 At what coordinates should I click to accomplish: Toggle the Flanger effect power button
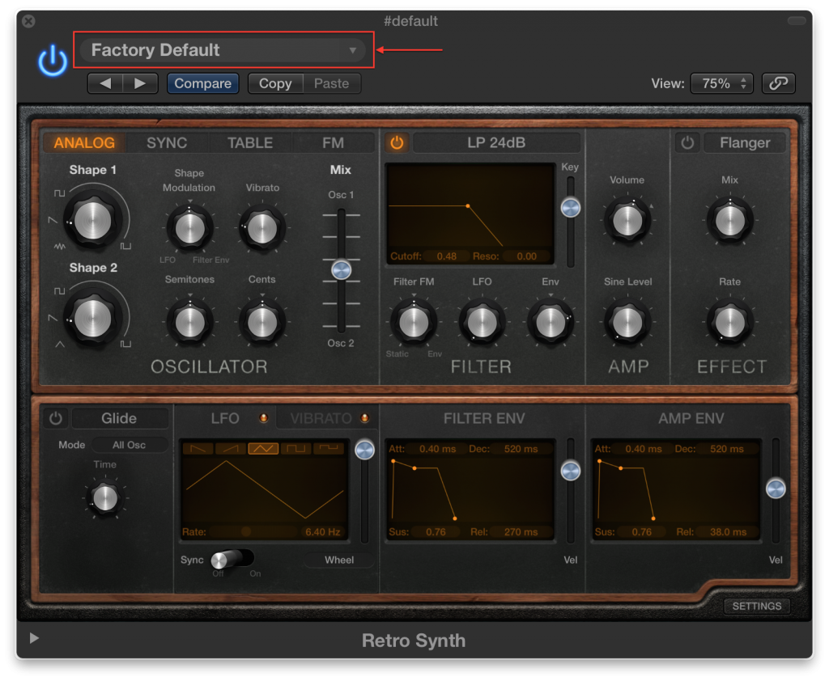687,142
